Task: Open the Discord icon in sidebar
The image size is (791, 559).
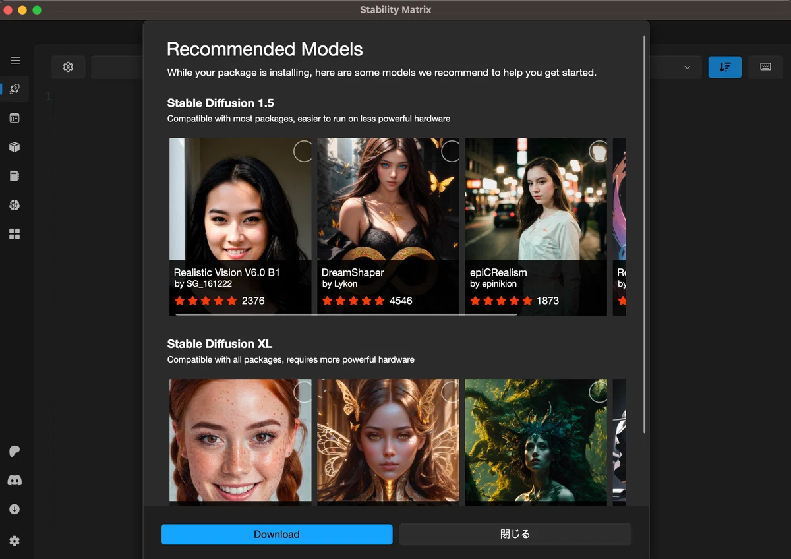Action: click(x=15, y=481)
